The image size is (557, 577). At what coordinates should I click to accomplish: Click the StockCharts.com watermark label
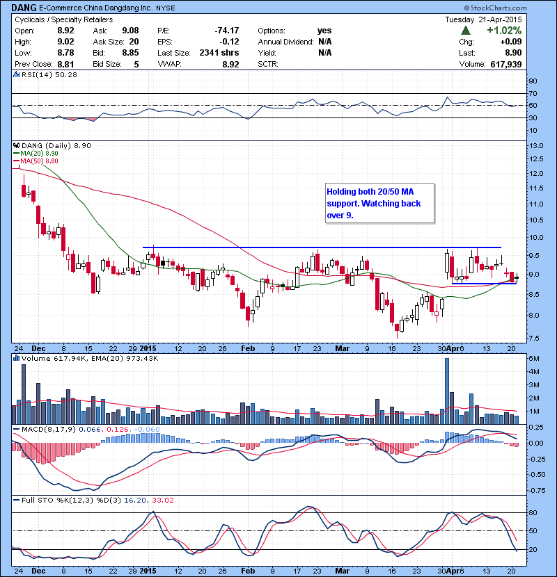tap(495, 8)
